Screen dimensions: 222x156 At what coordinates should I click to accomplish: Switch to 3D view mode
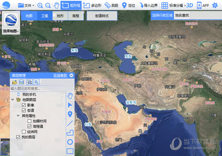190,6
